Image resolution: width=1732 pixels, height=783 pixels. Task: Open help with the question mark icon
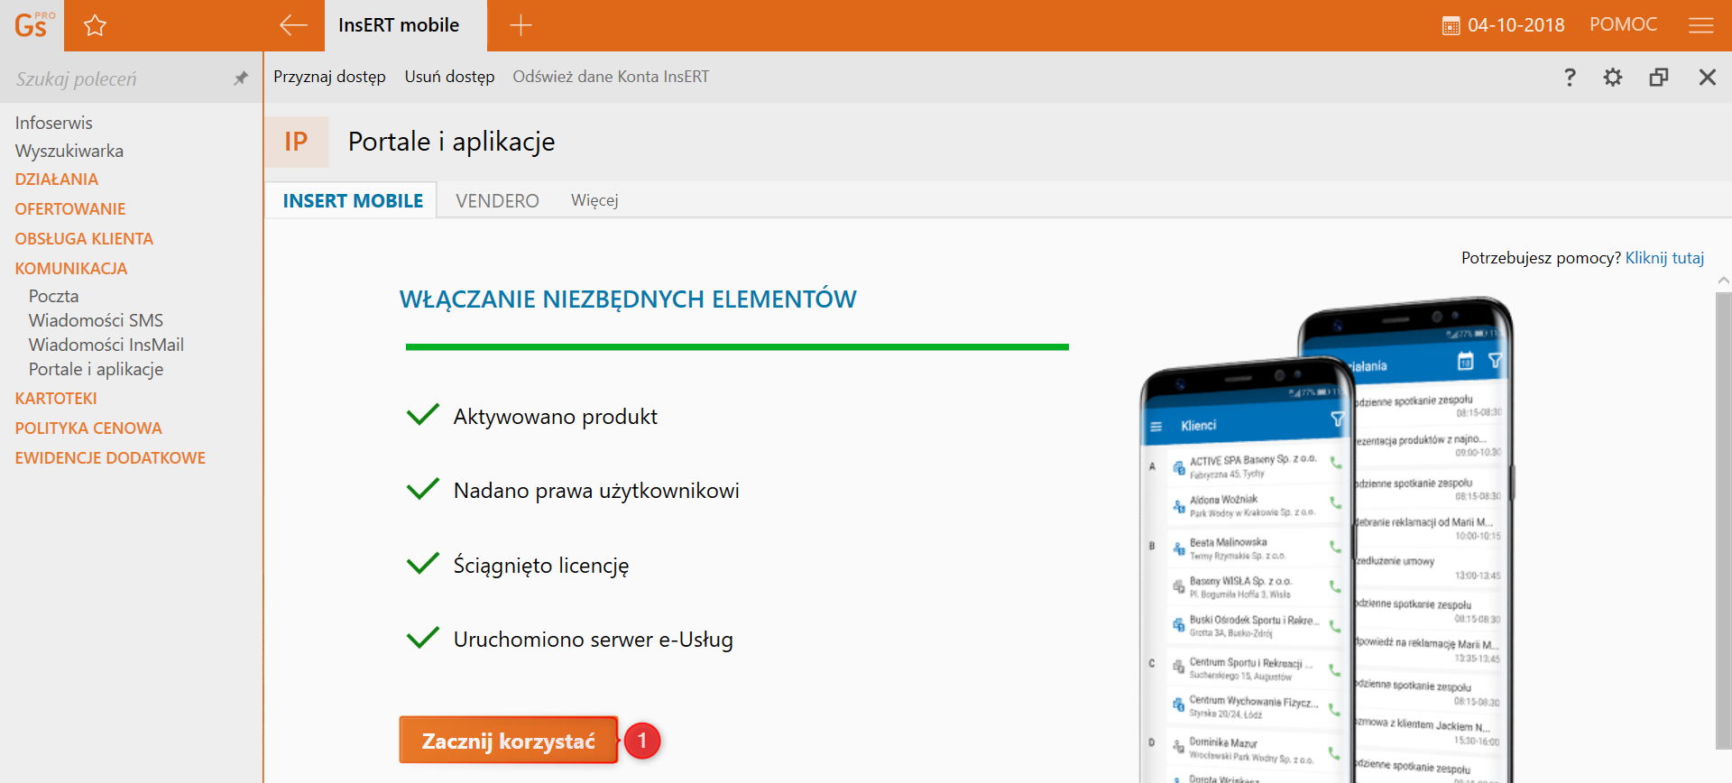point(1570,78)
